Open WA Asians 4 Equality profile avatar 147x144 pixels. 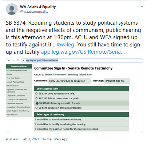pos(12,9)
